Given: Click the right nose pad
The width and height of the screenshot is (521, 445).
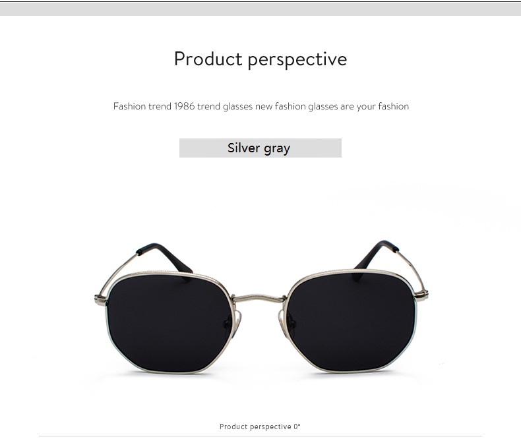Looking at the screenshot, I should (282, 322).
